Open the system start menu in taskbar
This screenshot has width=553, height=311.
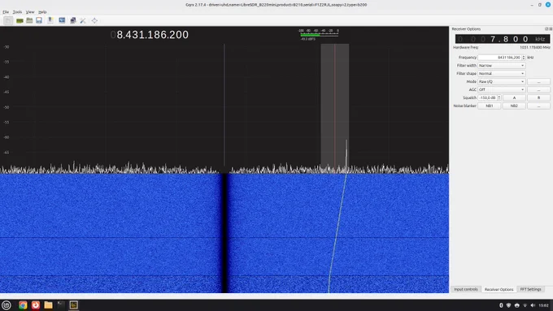[x=7, y=305]
